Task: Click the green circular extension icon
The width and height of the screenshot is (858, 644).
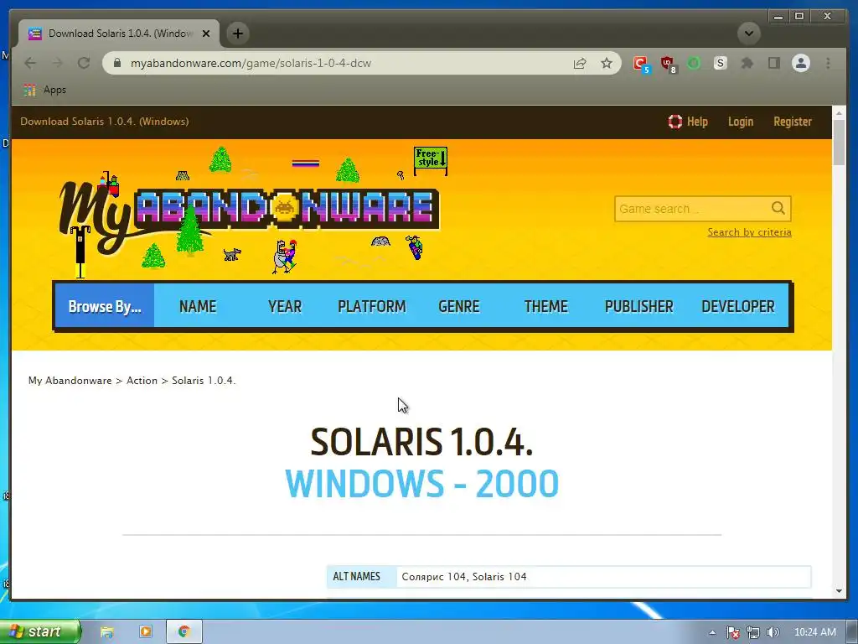Action: click(693, 63)
